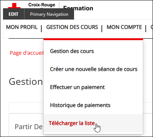The height and width of the screenshot is (137, 153).
Task: Click 'Télécharger la liste' menu item
Action: (93, 123)
